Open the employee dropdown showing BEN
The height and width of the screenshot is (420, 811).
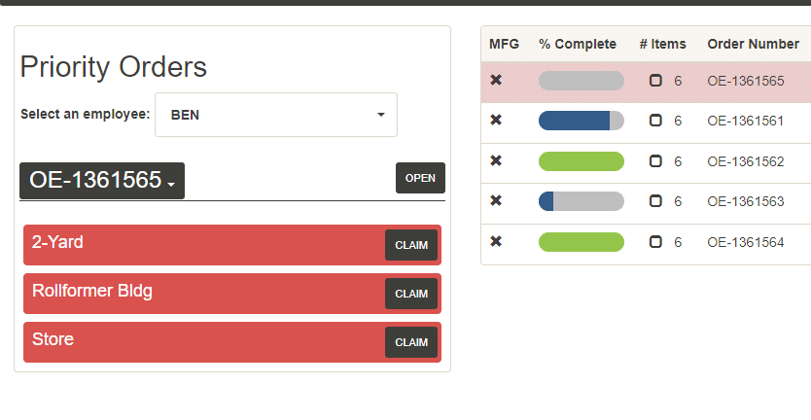pyautogui.click(x=276, y=115)
